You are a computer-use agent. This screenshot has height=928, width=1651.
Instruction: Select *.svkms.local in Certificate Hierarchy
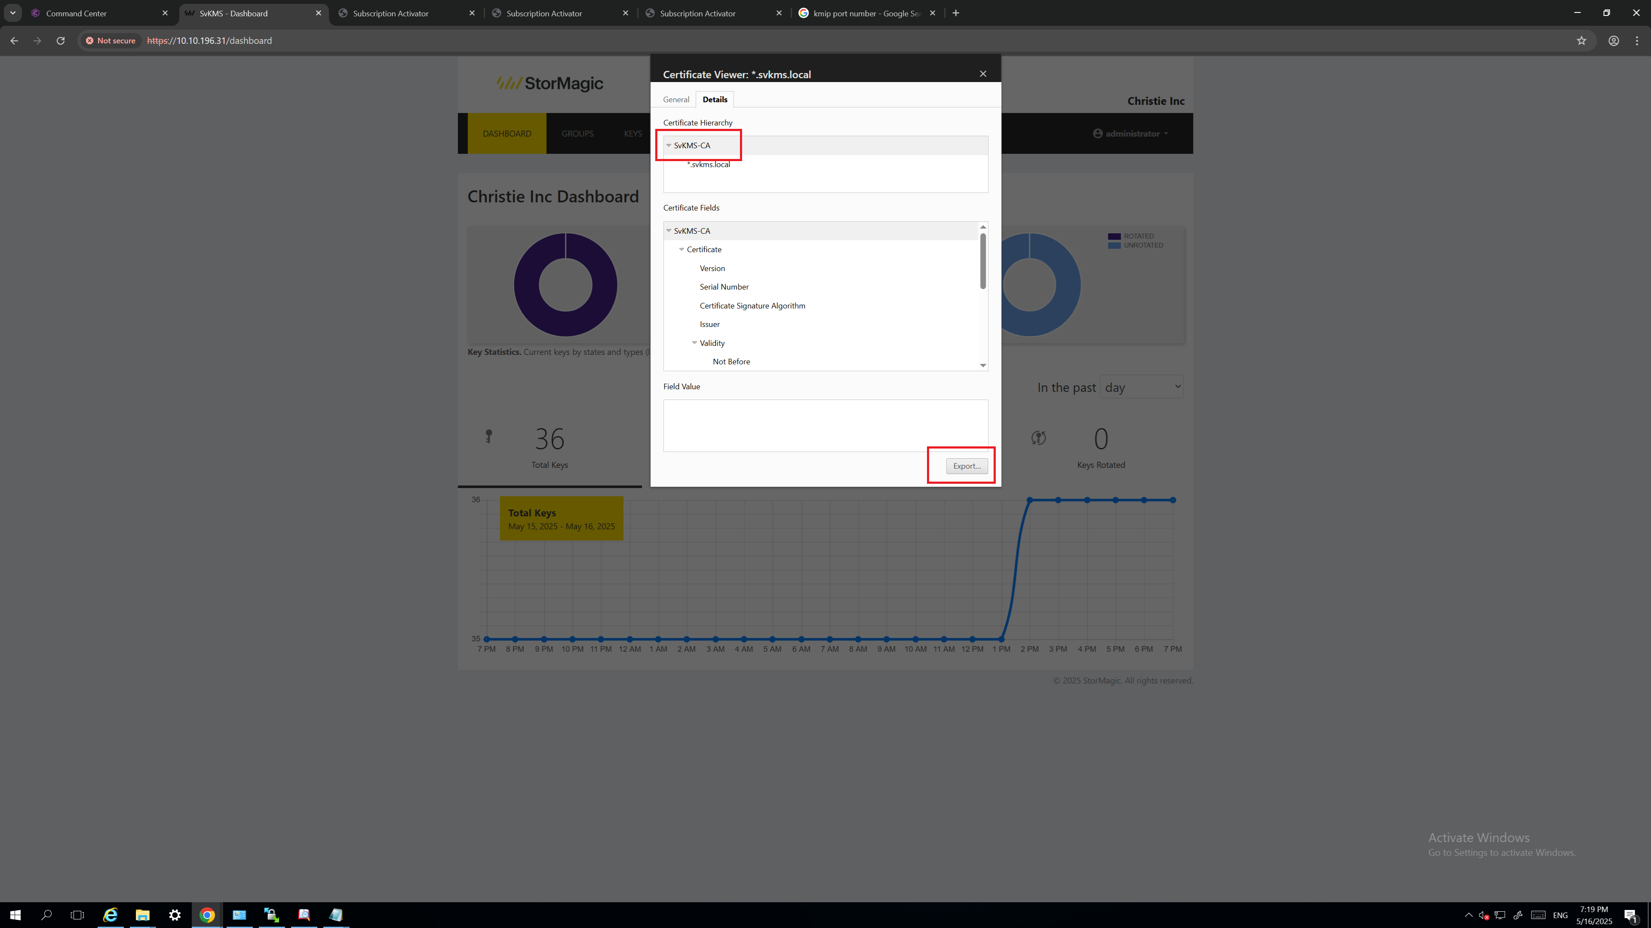click(708, 165)
